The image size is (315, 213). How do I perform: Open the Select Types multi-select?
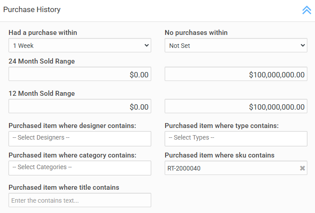click(236, 138)
